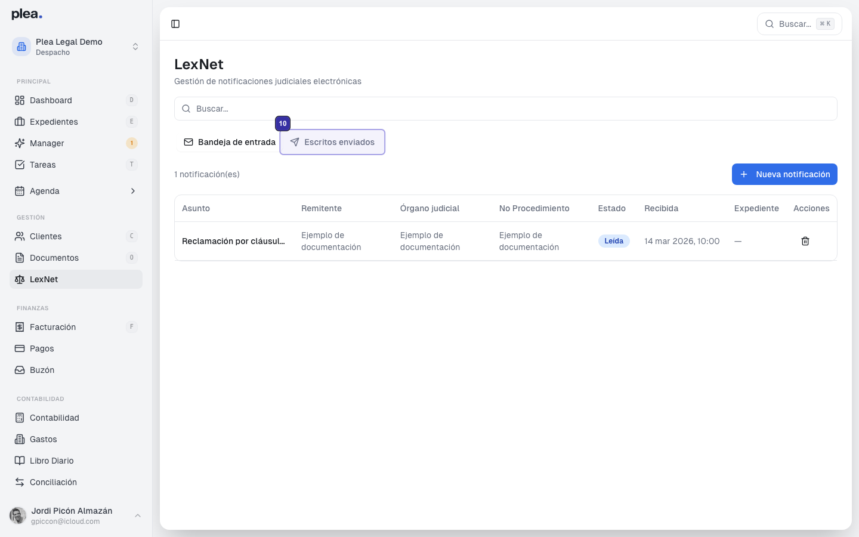The width and height of the screenshot is (859, 537).
Task: Click the No Procedimiento column header
Action: [534, 208]
